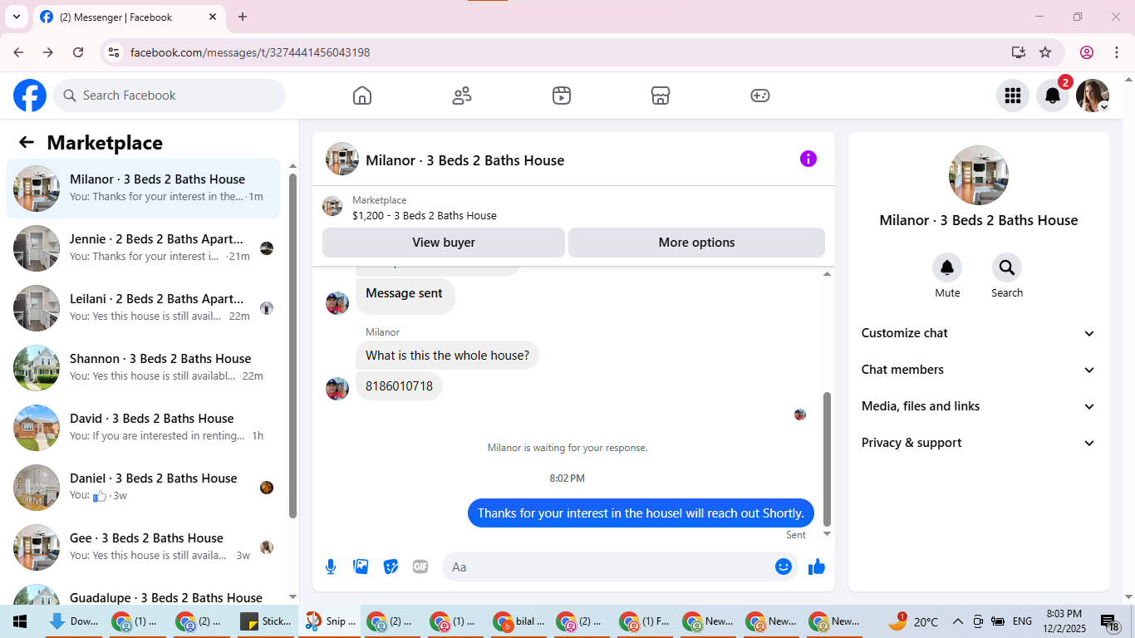Open the Gaming controller icon
This screenshot has width=1135, height=638.
tap(760, 96)
